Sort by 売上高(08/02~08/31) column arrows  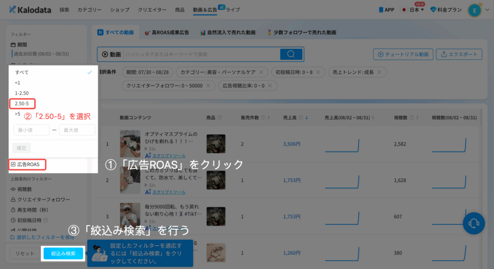(x=373, y=118)
